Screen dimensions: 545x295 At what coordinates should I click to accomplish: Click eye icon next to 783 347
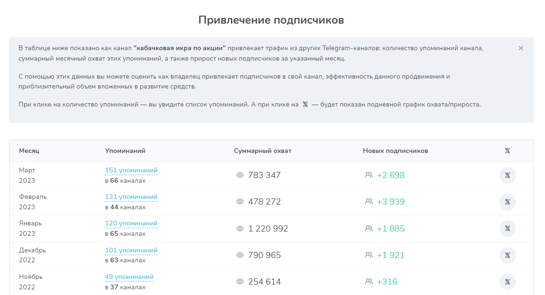tap(240, 175)
